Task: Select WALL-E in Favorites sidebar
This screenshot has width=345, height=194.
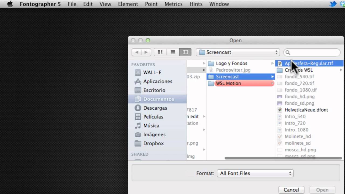Action: point(157,72)
